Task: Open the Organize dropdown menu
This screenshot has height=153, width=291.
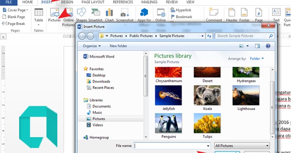Action: click(92, 46)
